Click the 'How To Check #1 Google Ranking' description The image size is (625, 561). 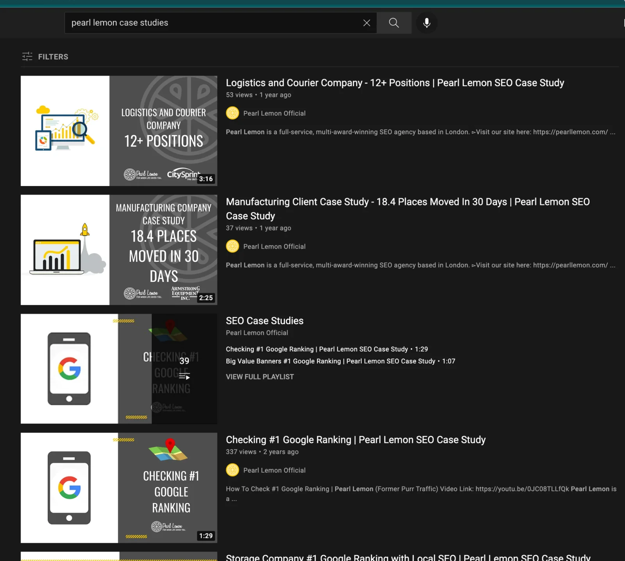[x=421, y=494]
